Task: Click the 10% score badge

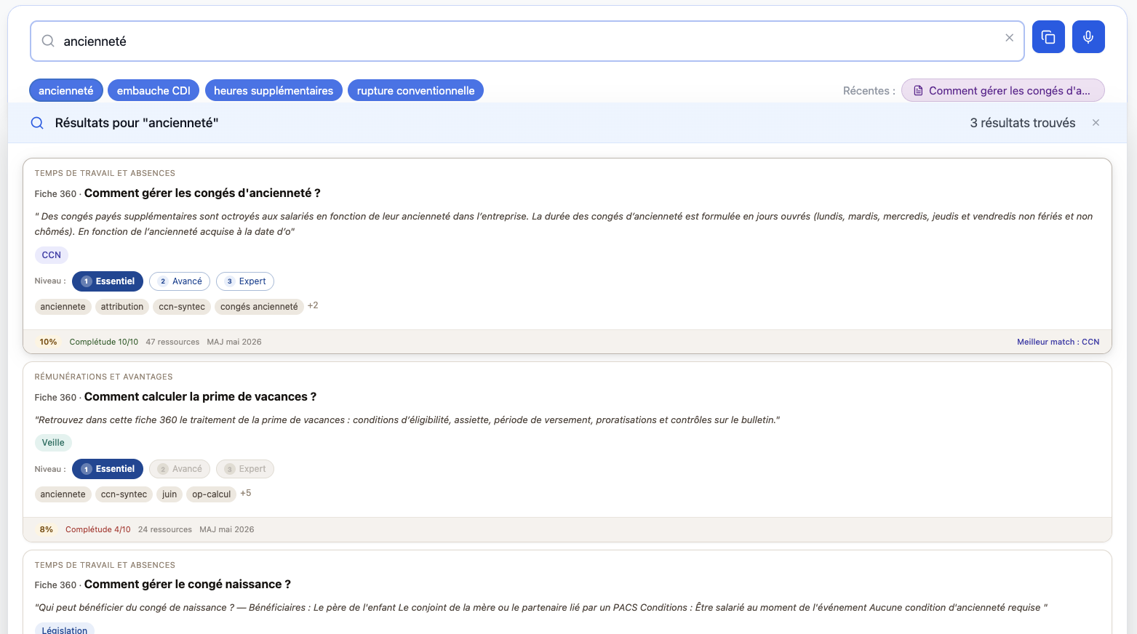Action: point(49,342)
